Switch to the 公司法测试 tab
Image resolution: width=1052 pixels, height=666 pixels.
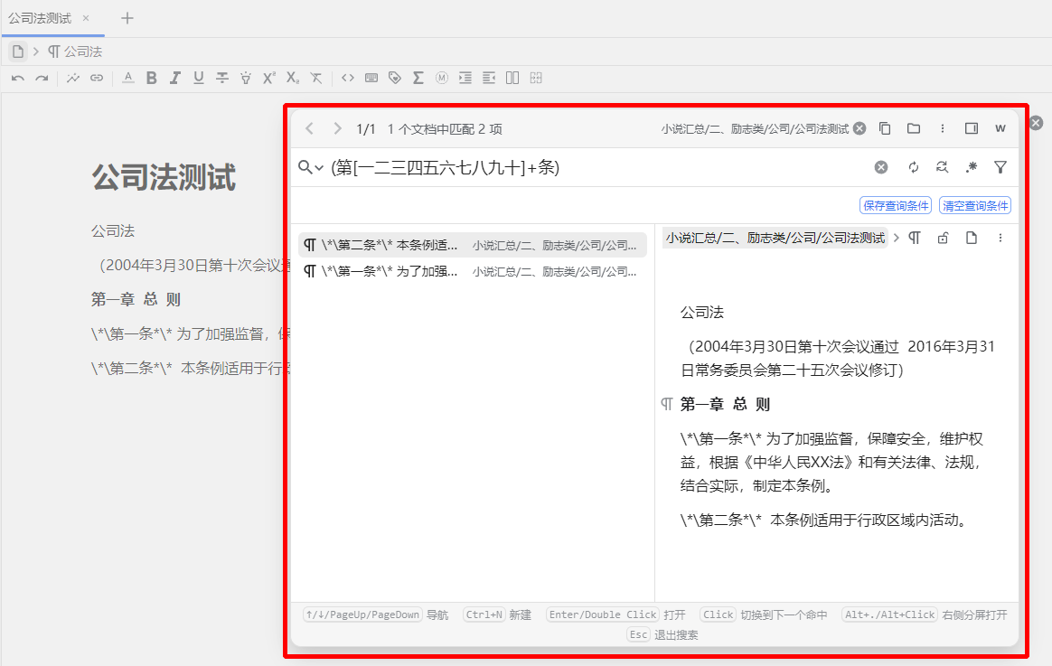pos(41,18)
